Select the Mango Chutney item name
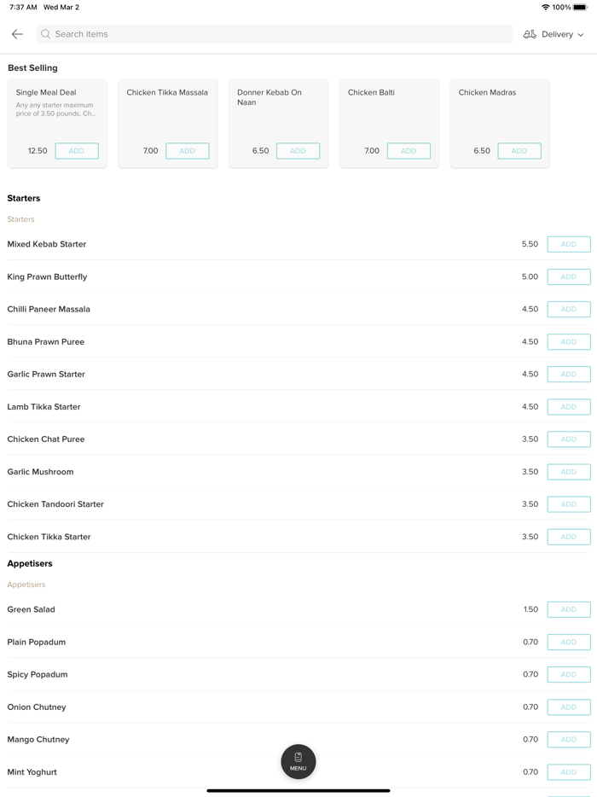The width and height of the screenshot is (597, 797). [x=38, y=740]
